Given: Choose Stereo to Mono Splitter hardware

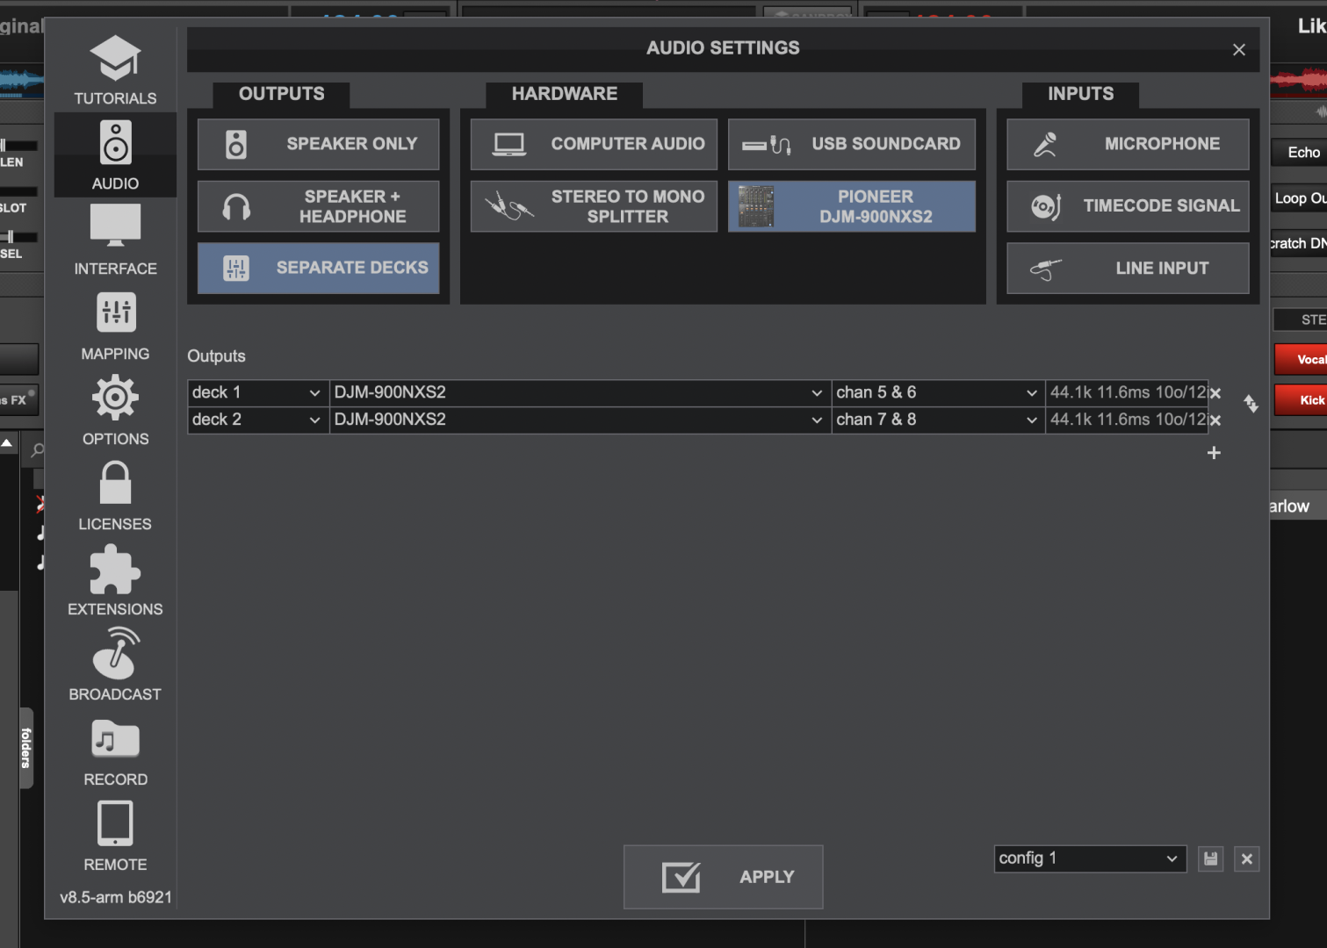Looking at the screenshot, I should [594, 206].
